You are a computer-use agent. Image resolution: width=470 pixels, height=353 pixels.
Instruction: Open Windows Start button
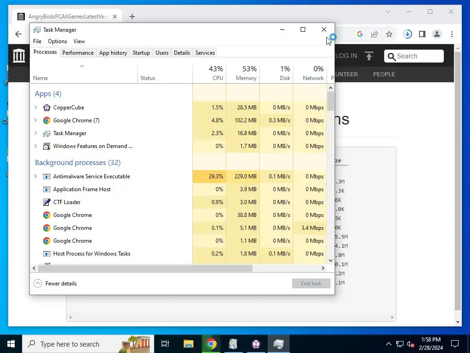tap(11, 344)
